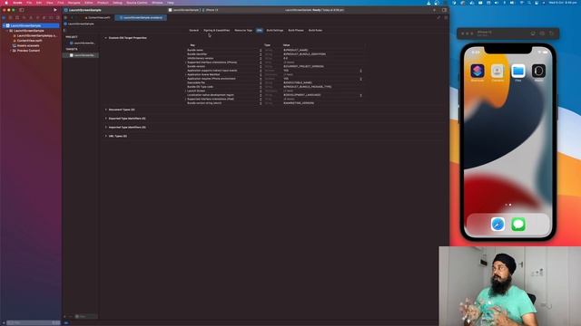Expand the Application Scene Manifest row

pos(185,74)
